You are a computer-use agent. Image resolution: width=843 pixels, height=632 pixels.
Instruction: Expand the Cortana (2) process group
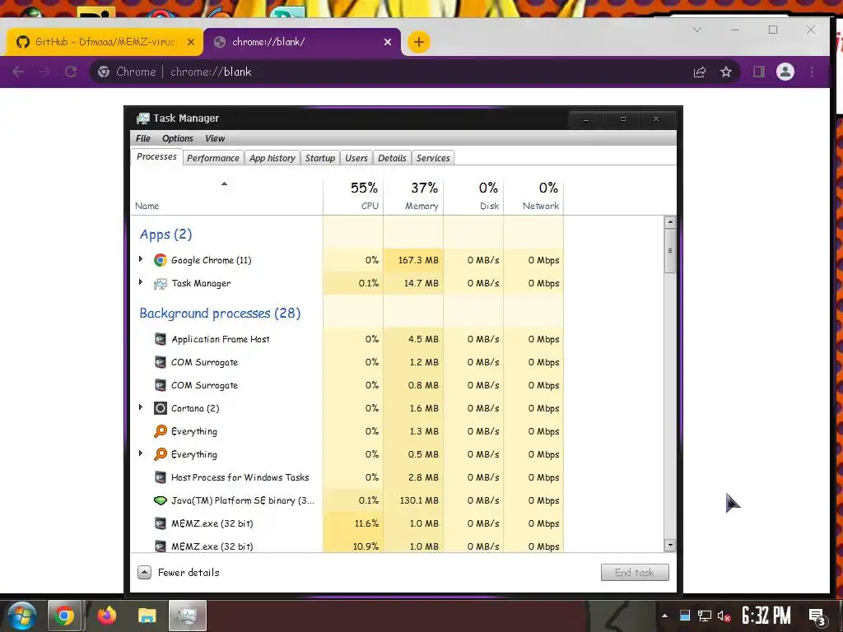[x=141, y=407]
